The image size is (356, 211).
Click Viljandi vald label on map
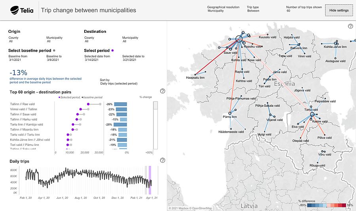[275, 120]
